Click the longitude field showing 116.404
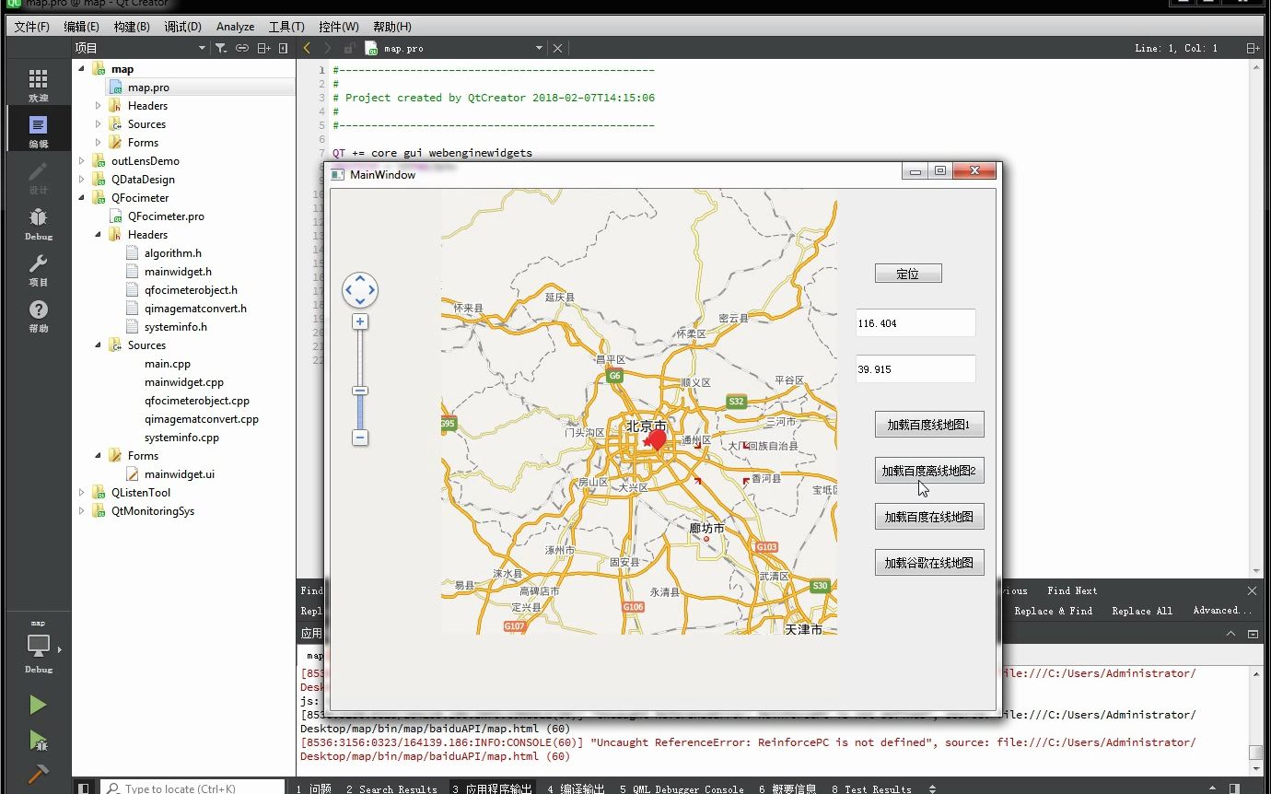Viewport: 1271px width, 794px height. pyautogui.click(x=915, y=323)
